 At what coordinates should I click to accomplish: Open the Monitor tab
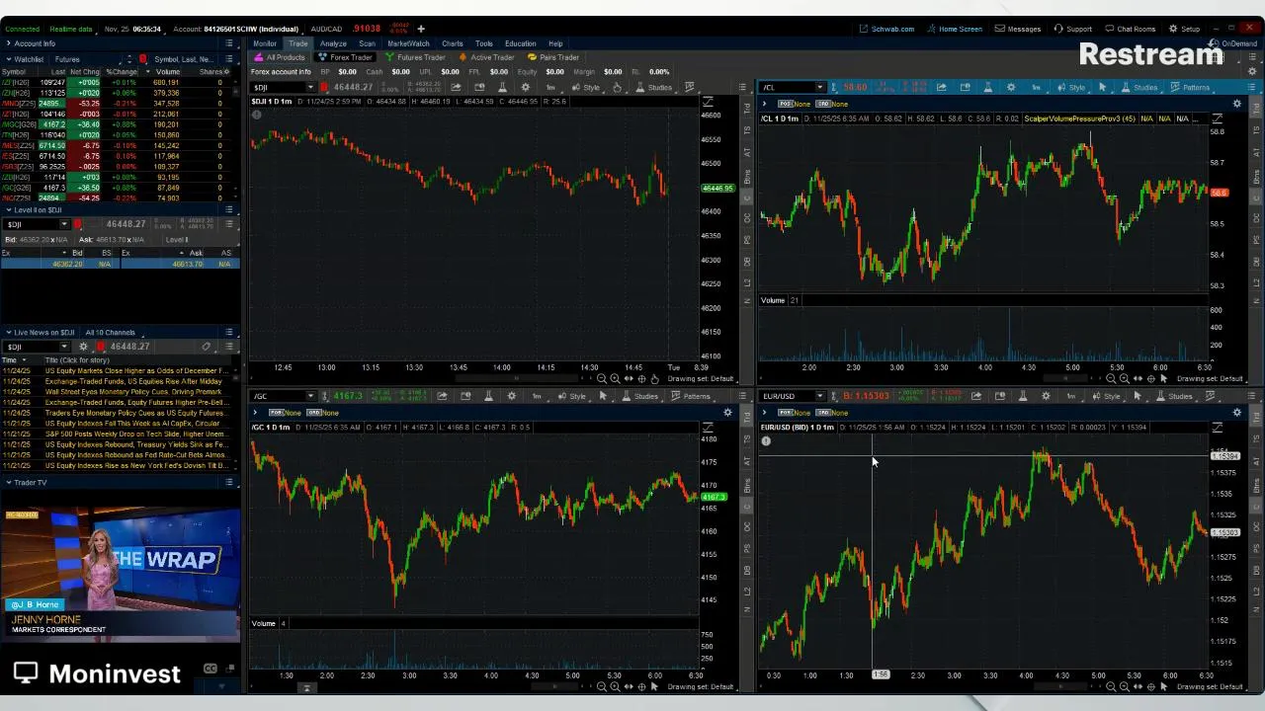pyautogui.click(x=265, y=43)
